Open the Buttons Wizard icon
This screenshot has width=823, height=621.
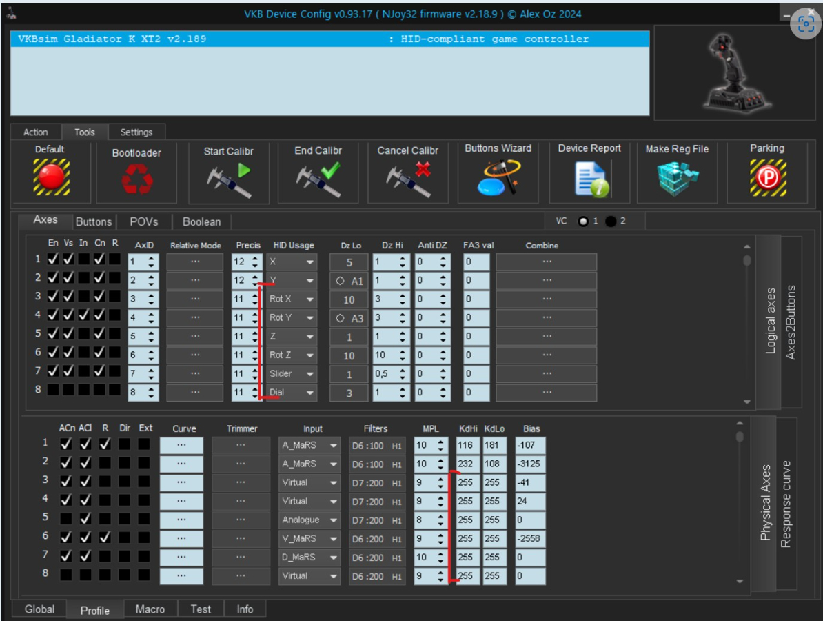(498, 177)
